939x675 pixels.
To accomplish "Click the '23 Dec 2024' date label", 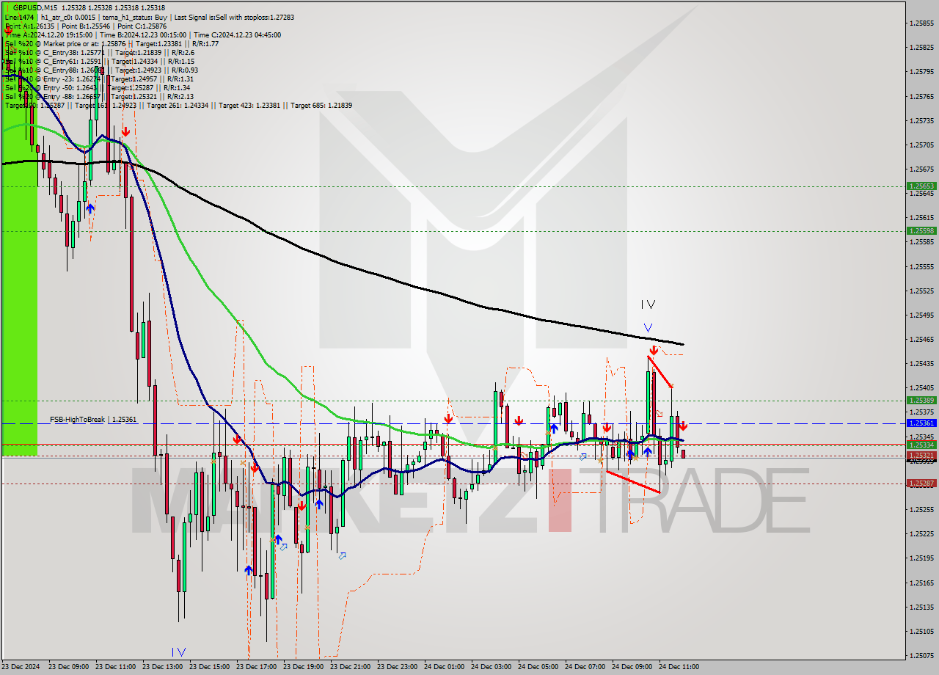I will 21,667.
